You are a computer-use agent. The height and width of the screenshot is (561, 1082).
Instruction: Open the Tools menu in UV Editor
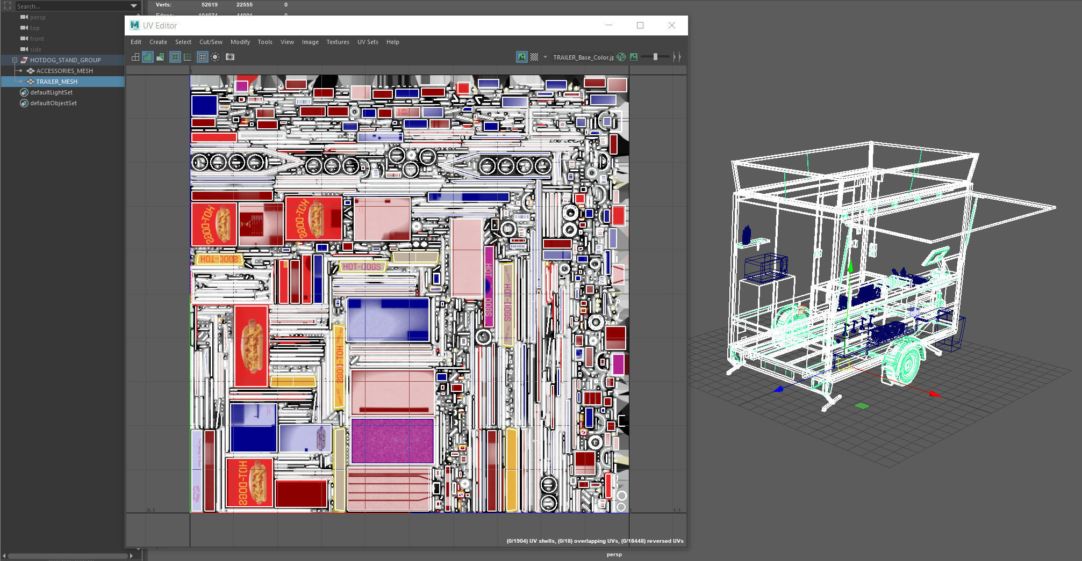point(265,42)
